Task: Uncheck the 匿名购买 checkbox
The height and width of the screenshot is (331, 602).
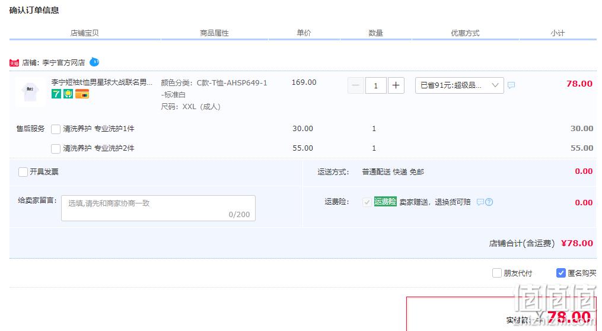Action: click(x=560, y=273)
